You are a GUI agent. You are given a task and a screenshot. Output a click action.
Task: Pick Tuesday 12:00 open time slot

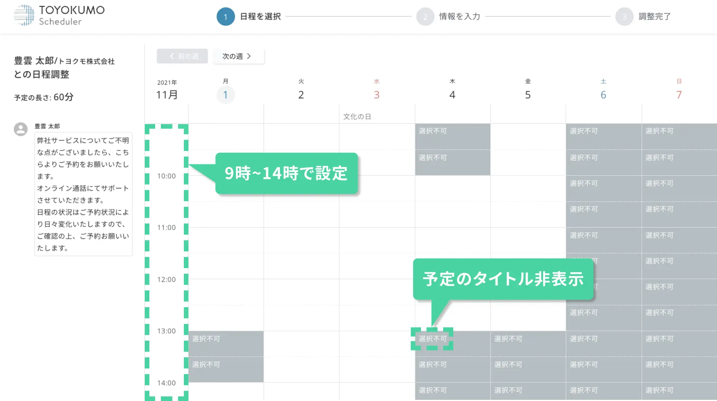tap(301, 292)
